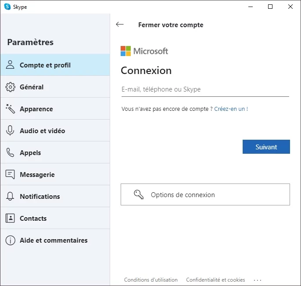
Task: Click the info icon beside Aide et commentaires
Action: pos(10,240)
